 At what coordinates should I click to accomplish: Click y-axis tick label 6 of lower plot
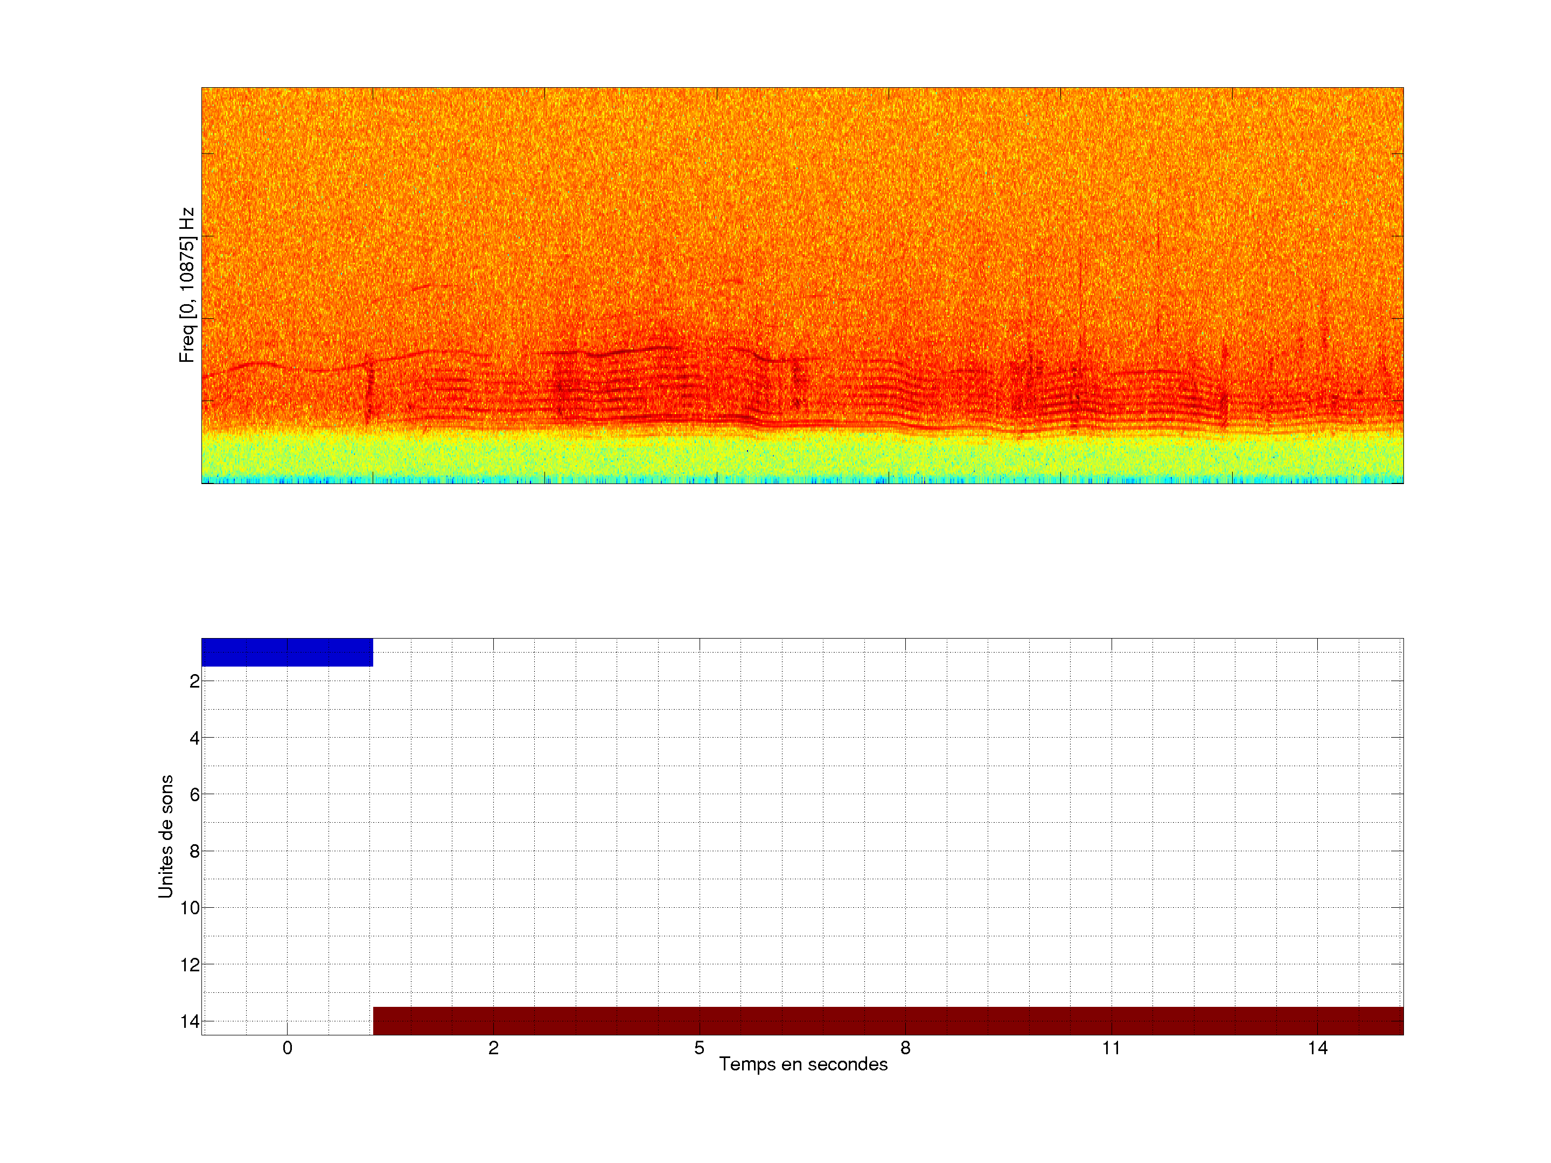tap(194, 795)
